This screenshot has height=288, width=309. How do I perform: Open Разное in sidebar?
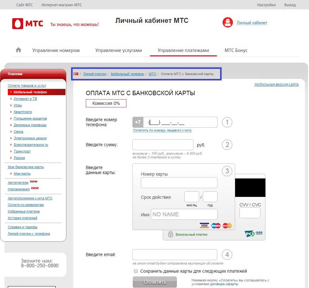19,158
